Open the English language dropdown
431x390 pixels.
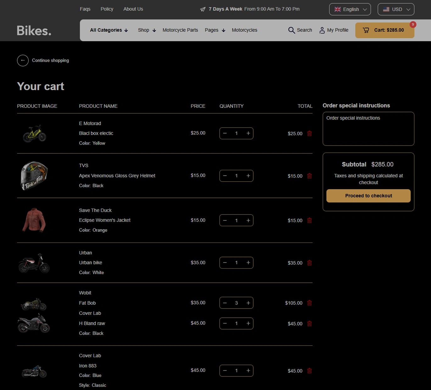pos(350,9)
